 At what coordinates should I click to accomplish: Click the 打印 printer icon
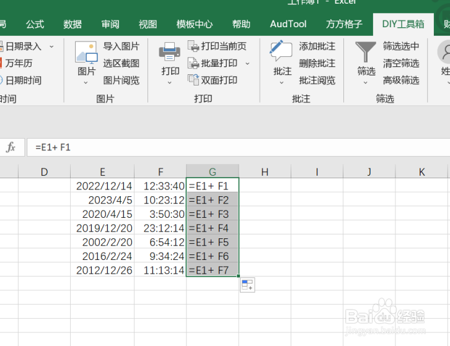click(x=170, y=51)
